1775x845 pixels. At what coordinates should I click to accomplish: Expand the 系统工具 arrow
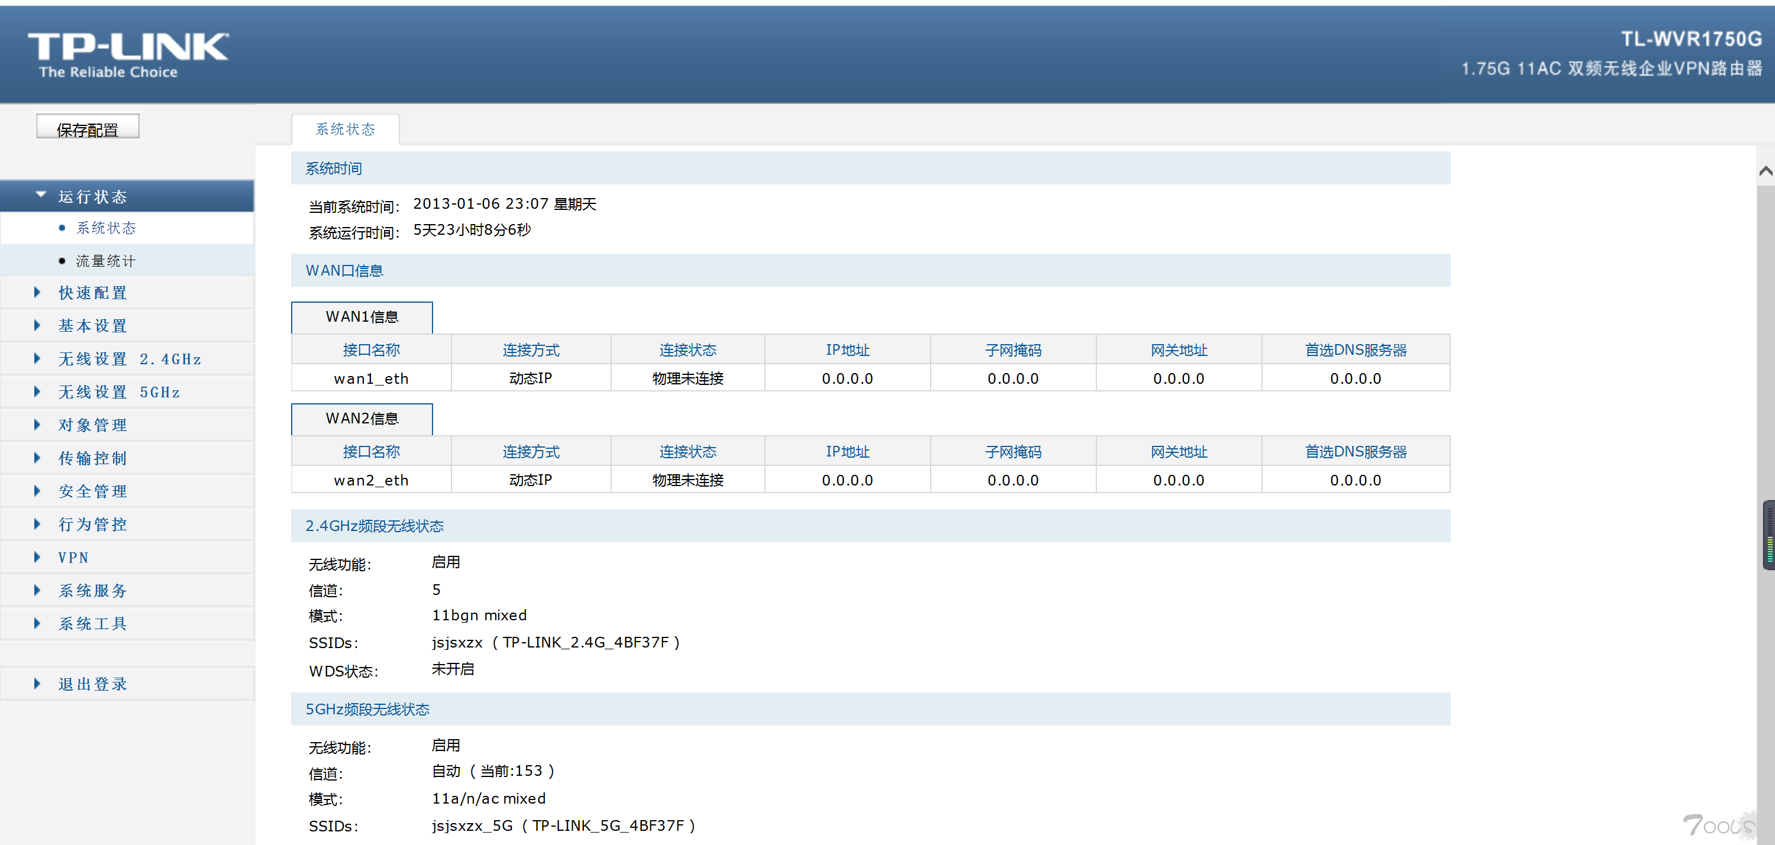pyautogui.click(x=37, y=623)
